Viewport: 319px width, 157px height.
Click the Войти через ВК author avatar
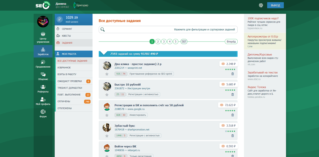coord(107,148)
